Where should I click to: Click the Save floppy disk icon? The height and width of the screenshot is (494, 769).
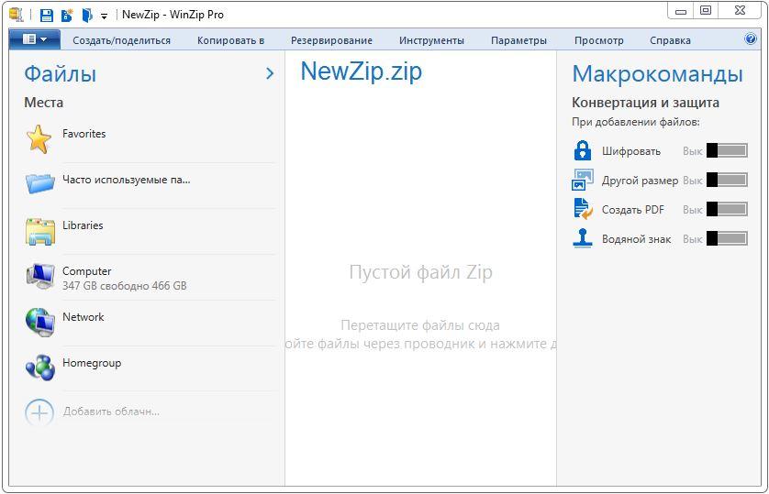46,16
